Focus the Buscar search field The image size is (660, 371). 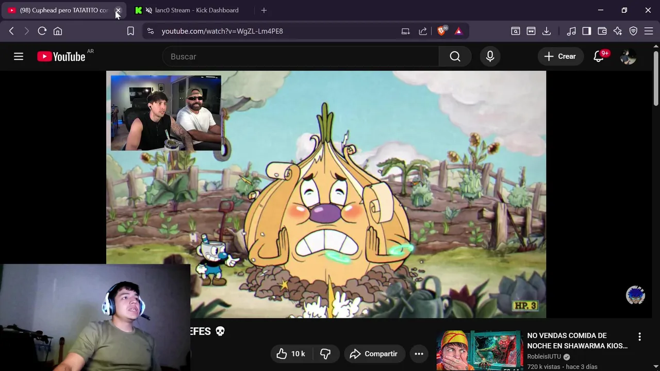(x=301, y=57)
